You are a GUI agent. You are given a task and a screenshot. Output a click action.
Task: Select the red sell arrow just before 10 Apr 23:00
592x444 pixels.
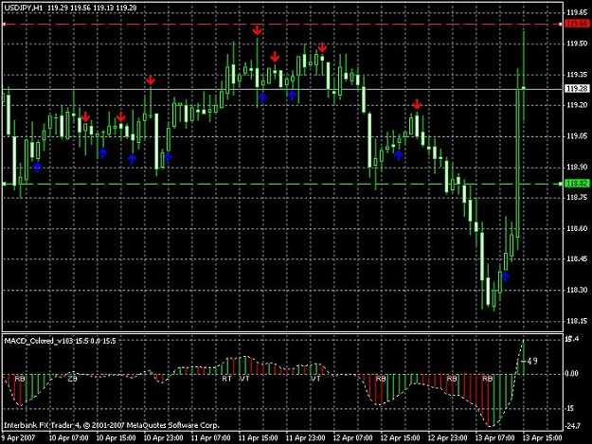151,80
